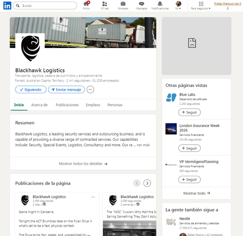Click VP VermögensPlanning logo
The height and width of the screenshot is (236, 243).
point(171,165)
